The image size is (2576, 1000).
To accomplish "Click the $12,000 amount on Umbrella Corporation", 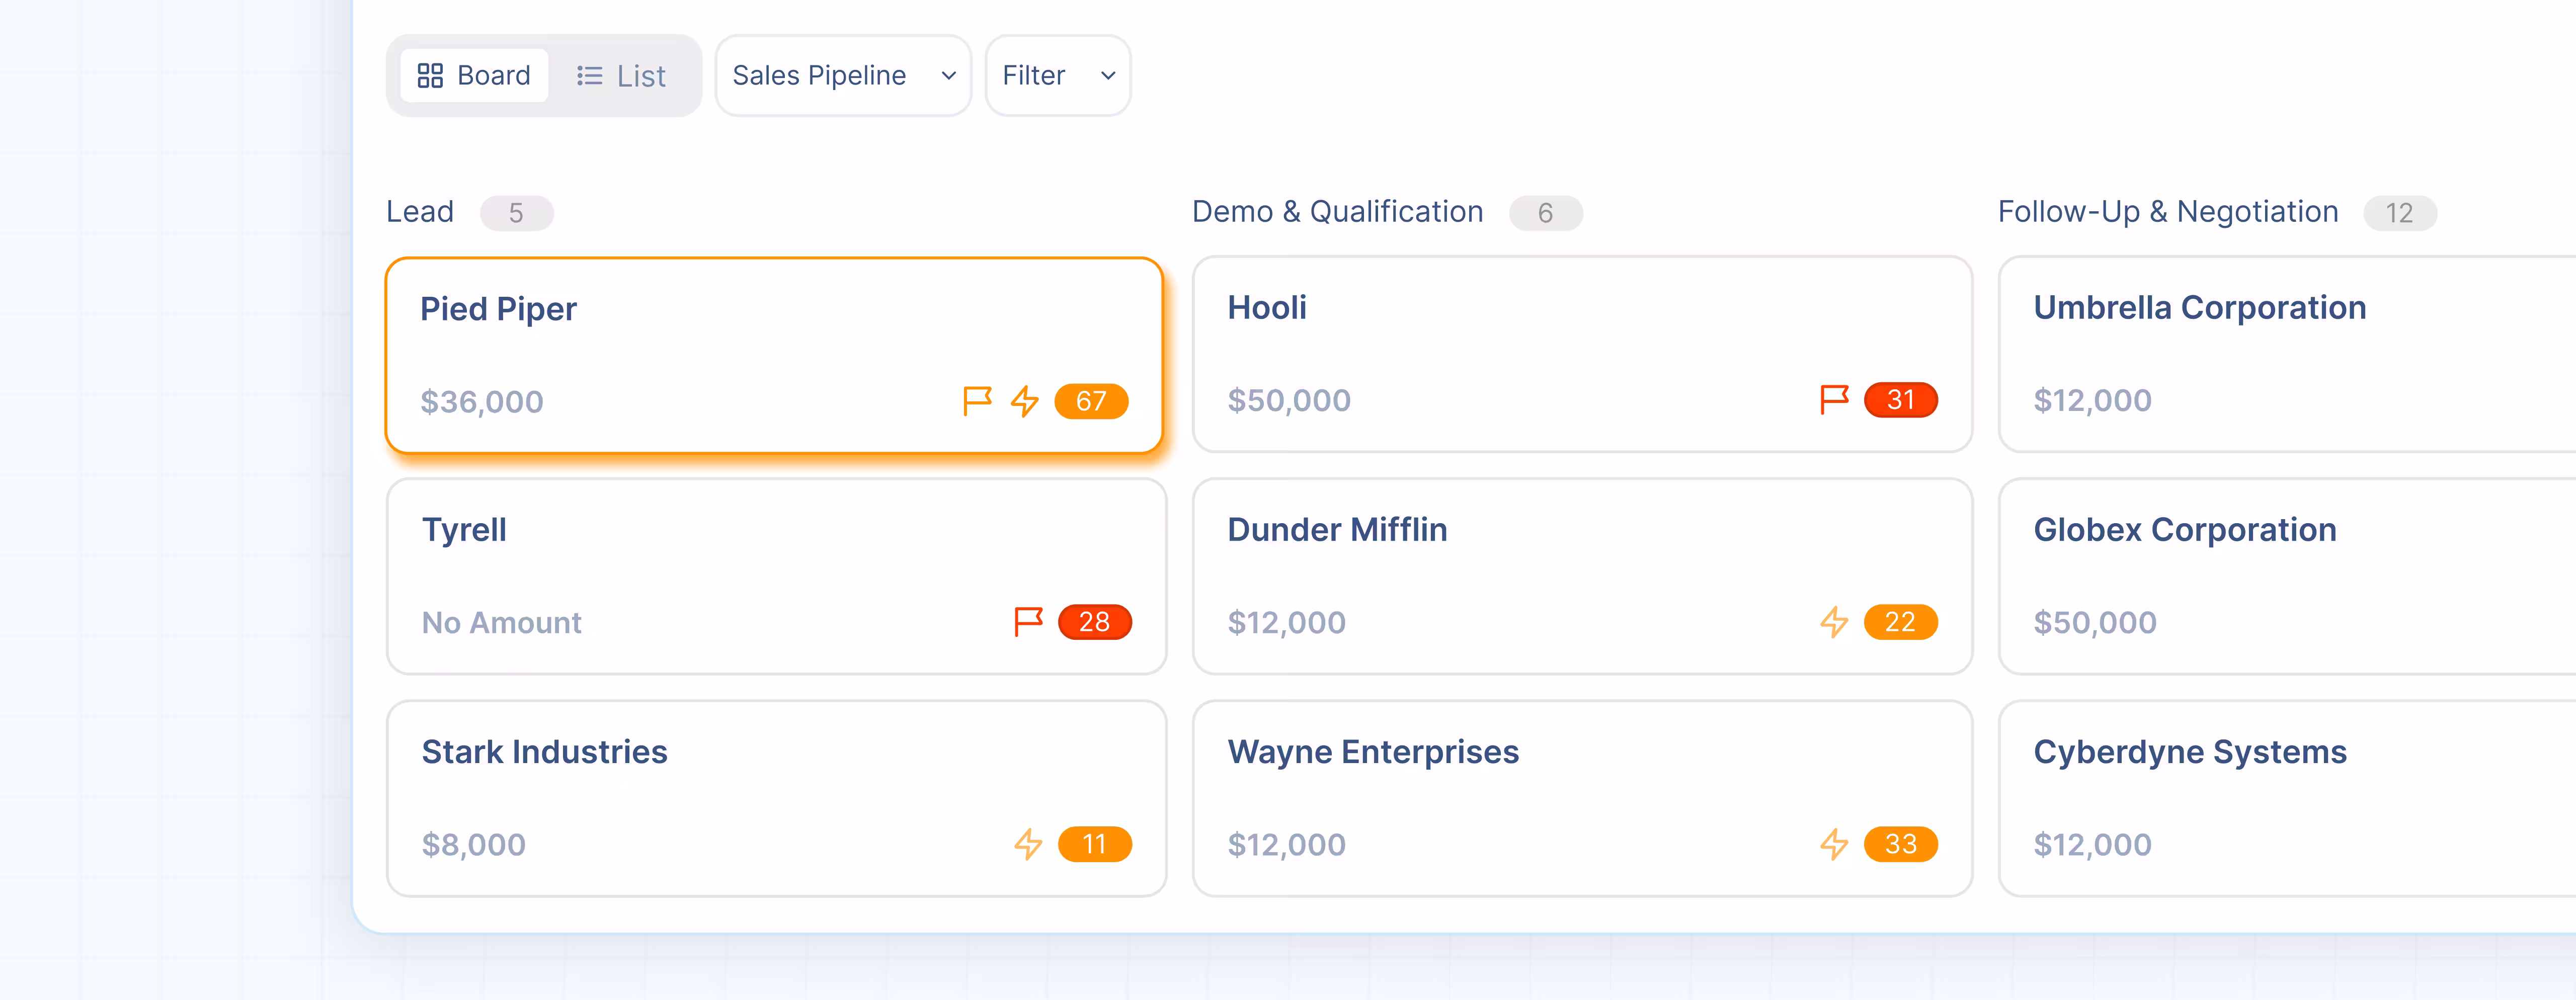I will [x=2092, y=401].
